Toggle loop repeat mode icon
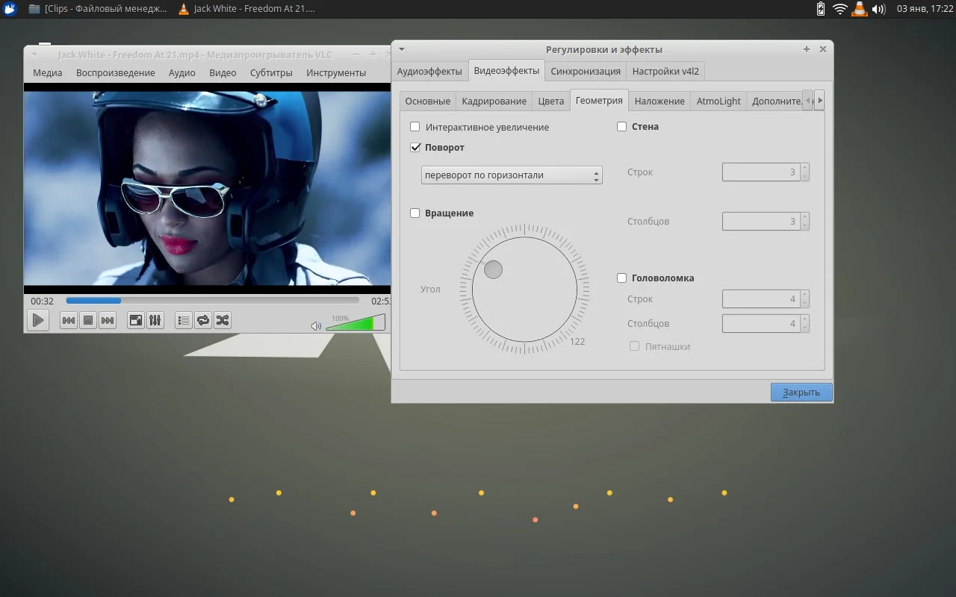The height and width of the screenshot is (597, 956). click(202, 320)
